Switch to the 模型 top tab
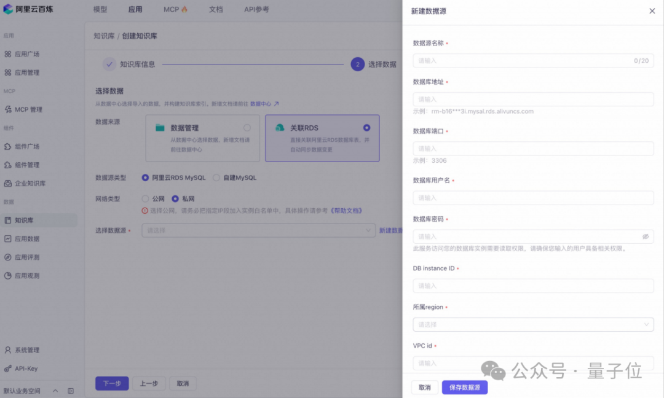This screenshot has width=664, height=398. 100,9
